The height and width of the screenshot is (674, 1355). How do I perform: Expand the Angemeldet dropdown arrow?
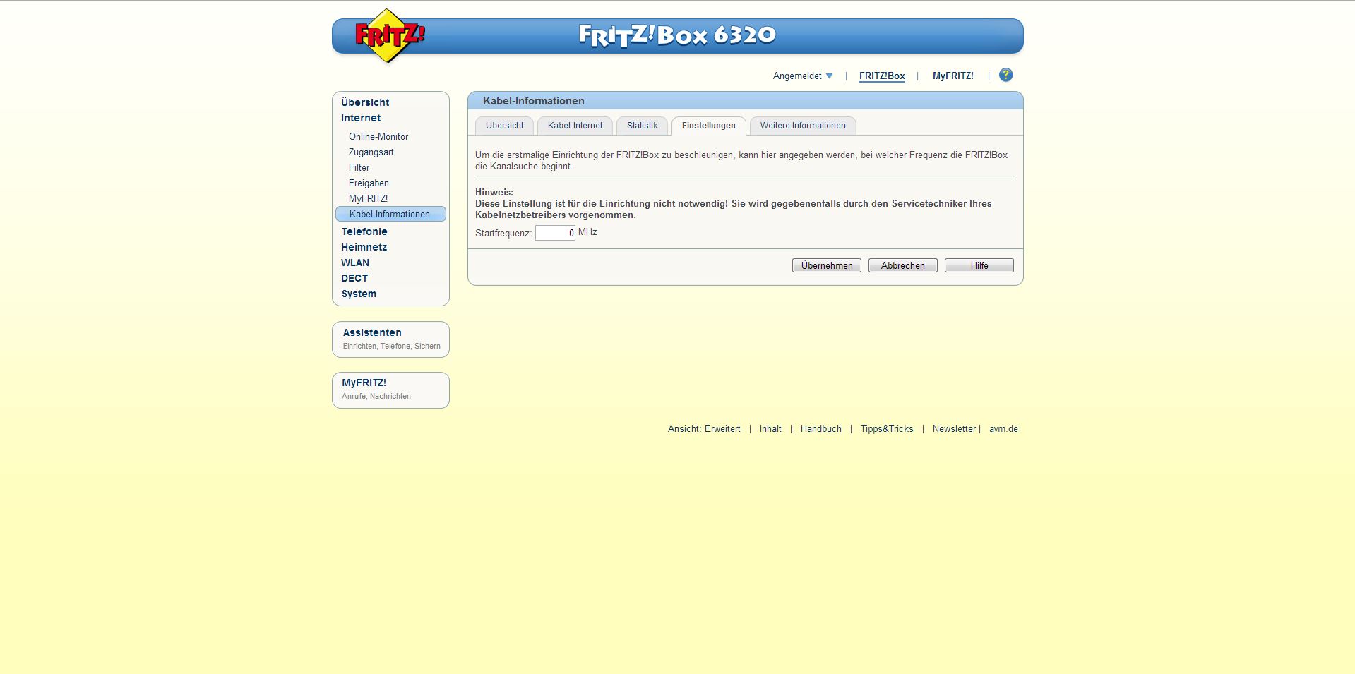(x=829, y=76)
